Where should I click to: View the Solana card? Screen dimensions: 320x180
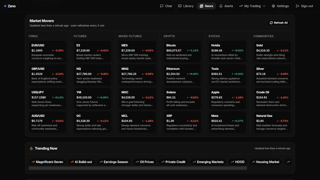click(182, 99)
